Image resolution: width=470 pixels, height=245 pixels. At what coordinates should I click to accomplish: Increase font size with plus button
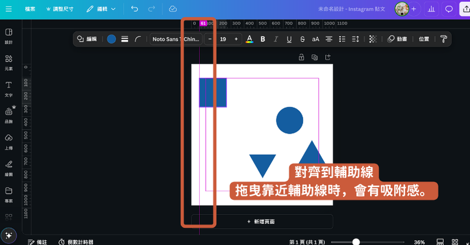[236, 39]
